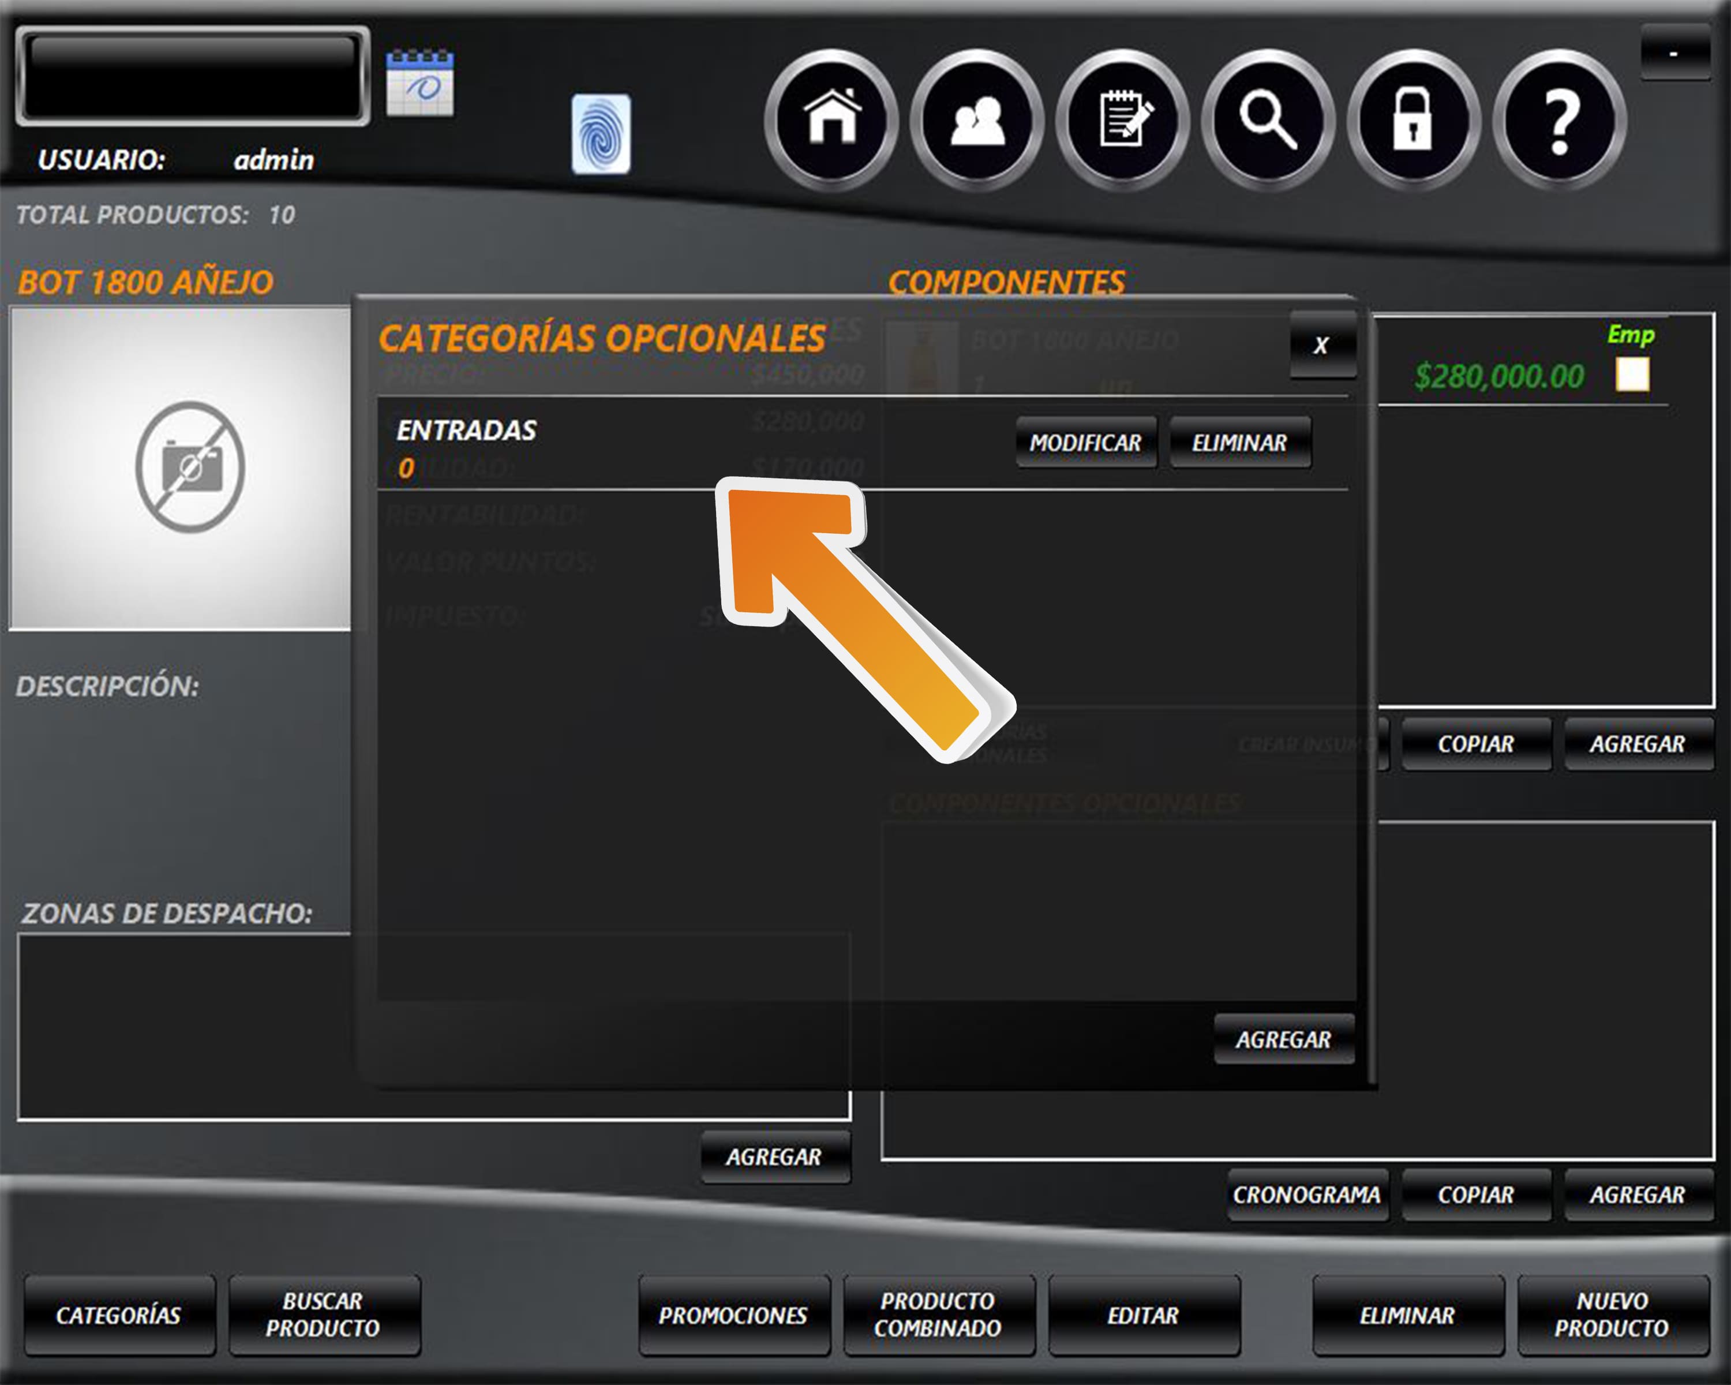Viewport: 1731px width, 1385px height.
Task: Click the black input field at top left
Action: 193,76
